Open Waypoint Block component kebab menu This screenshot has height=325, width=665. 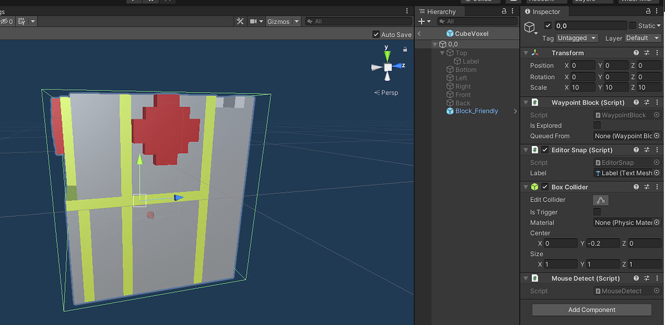[x=657, y=102]
